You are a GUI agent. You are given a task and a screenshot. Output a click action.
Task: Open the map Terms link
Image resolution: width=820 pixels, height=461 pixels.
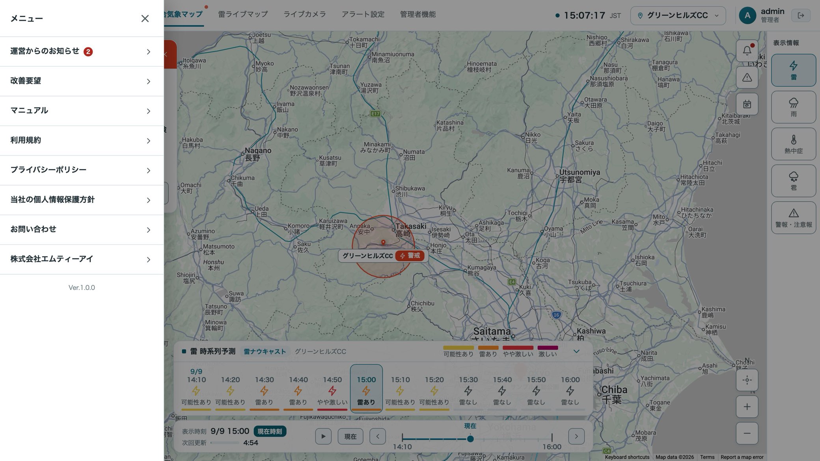pyautogui.click(x=707, y=457)
